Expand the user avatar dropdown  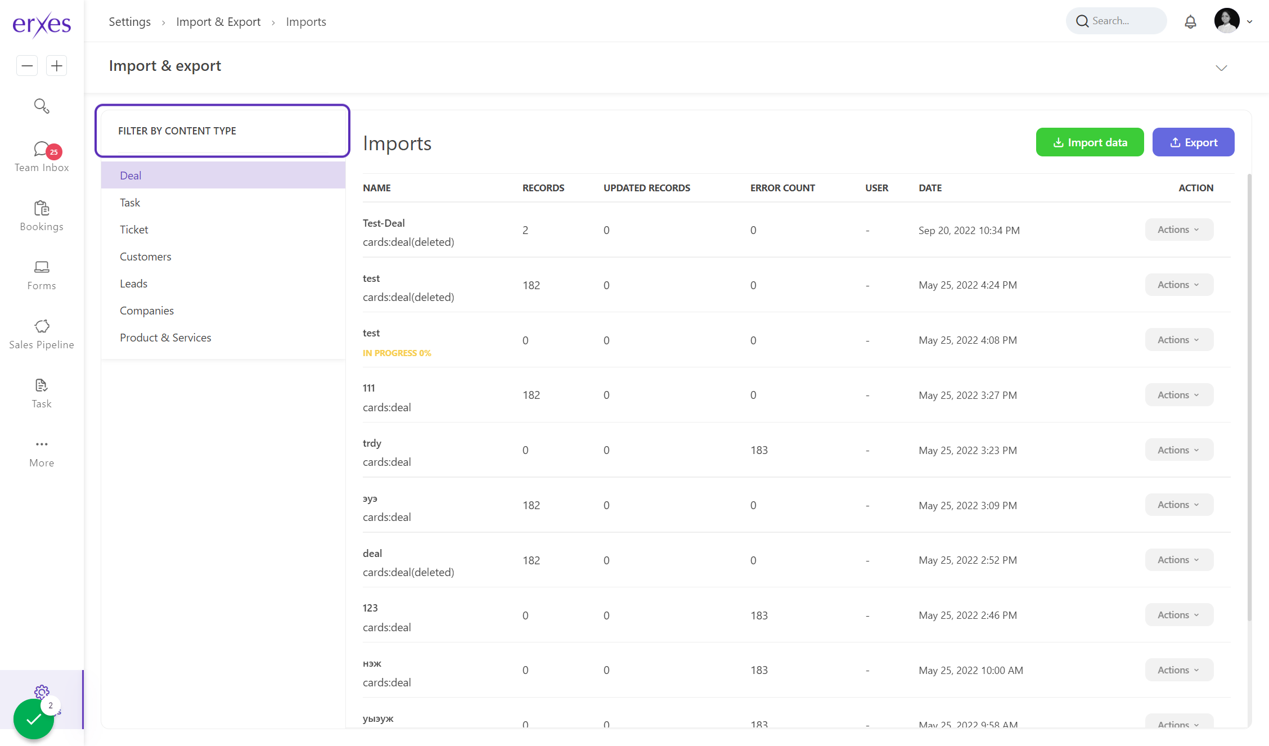click(x=1249, y=21)
